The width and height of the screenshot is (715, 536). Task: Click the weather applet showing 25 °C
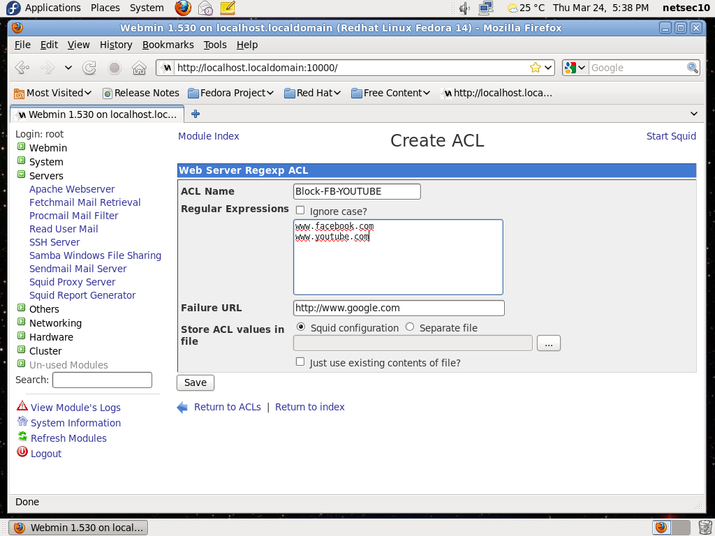tap(526, 8)
